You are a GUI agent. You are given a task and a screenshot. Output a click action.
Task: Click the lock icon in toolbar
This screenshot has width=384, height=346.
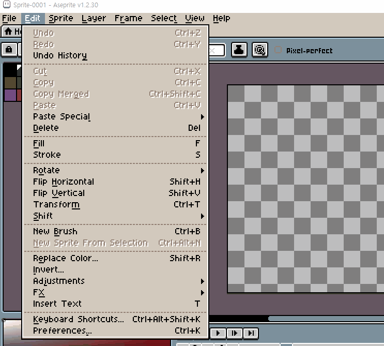9,50
